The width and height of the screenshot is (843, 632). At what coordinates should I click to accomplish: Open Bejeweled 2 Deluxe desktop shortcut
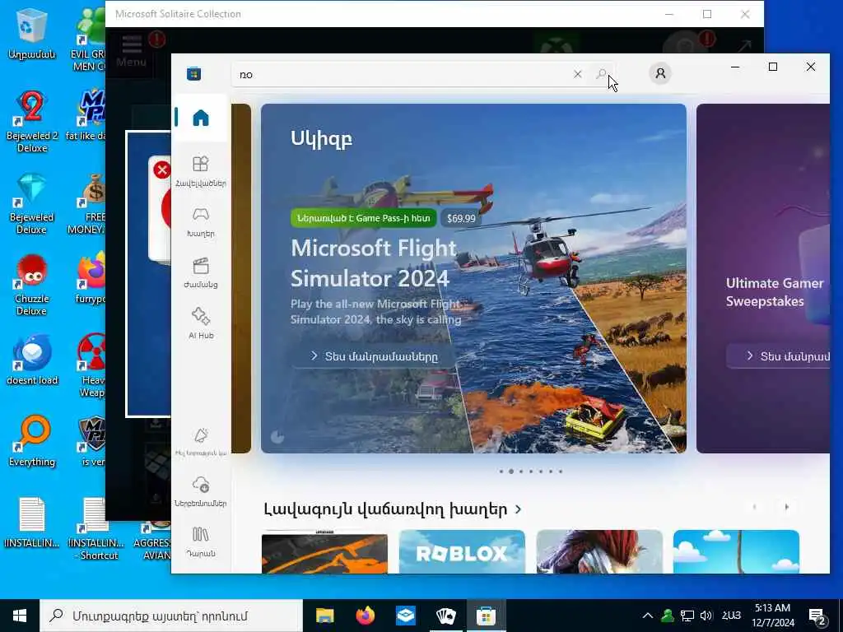coord(32,121)
